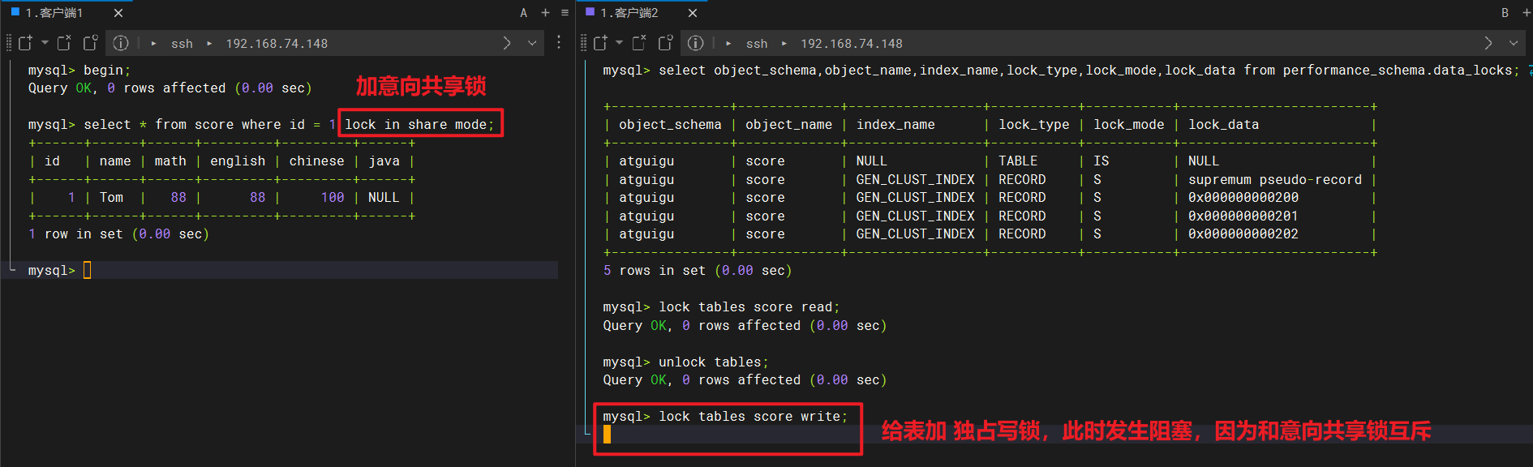Close the 客户端1 tab
This screenshot has height=467, width=1533.
click(x=118, y=13)
